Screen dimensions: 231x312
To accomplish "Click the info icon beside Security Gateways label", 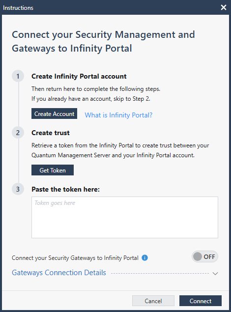I will coord(144,258).
